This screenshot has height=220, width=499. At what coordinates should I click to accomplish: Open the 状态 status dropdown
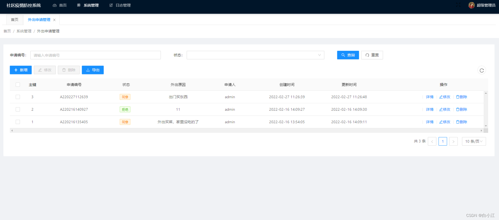coord(255,55)
